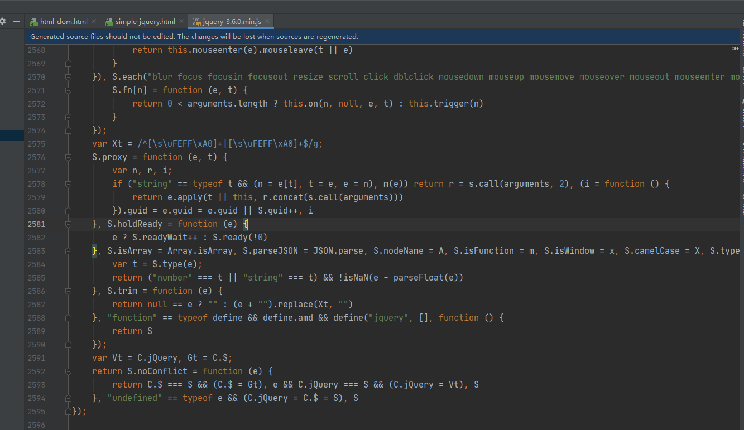Image resolution: width=744 pixels, height=430 pixels.
Task: Collapse the define fold at line 2588
Action: pyautogui.click(x=68, y=318)
